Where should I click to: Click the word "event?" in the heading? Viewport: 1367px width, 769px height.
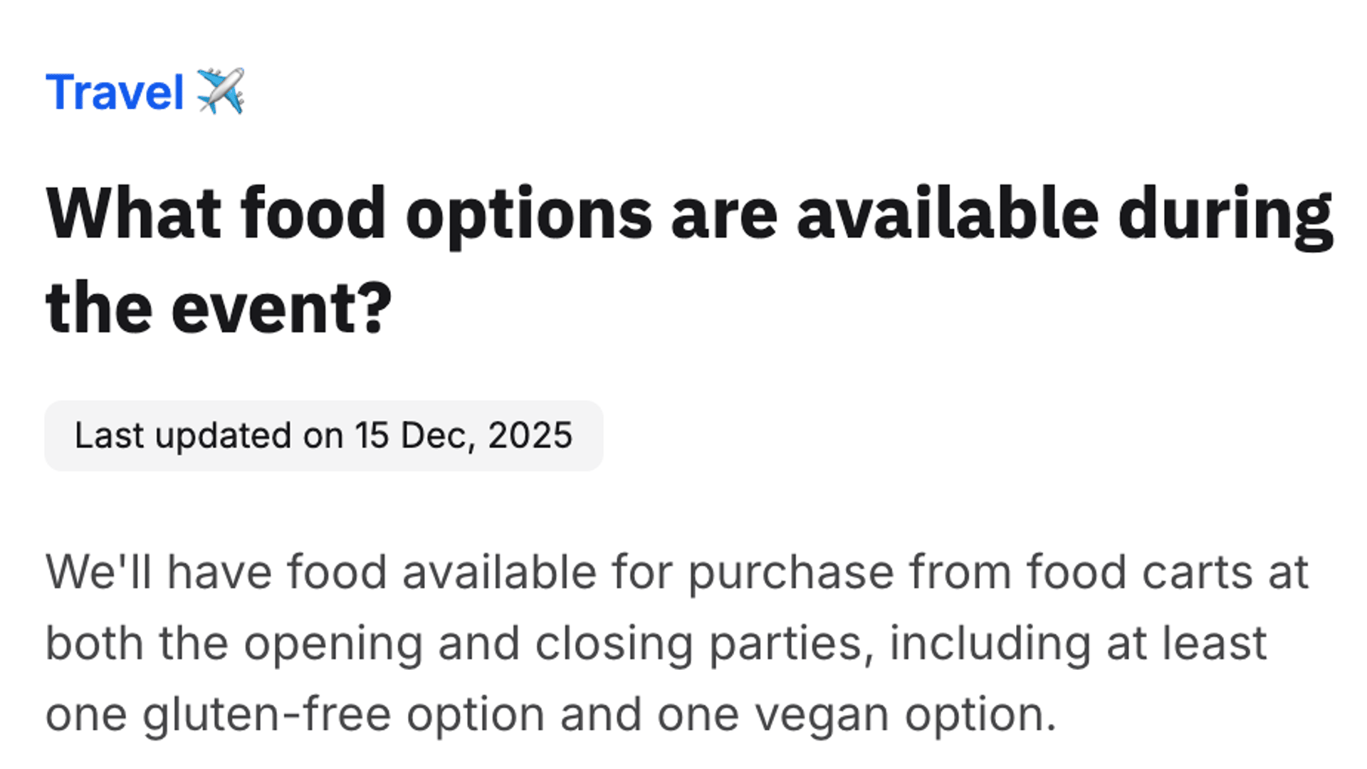[x=281, y=308]
